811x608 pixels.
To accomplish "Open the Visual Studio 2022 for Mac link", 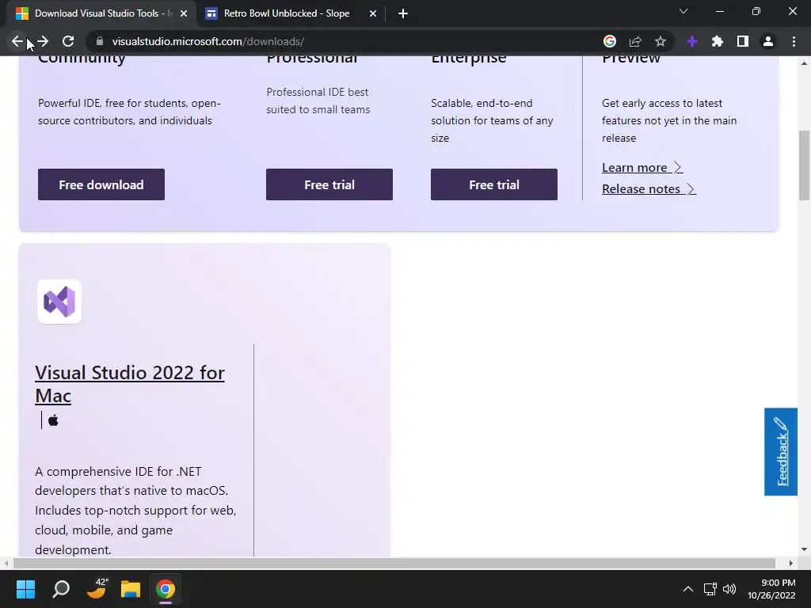I will (129, 384).
